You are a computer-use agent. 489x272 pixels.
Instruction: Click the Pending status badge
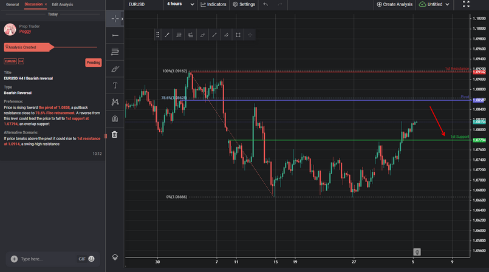(94, 63)
